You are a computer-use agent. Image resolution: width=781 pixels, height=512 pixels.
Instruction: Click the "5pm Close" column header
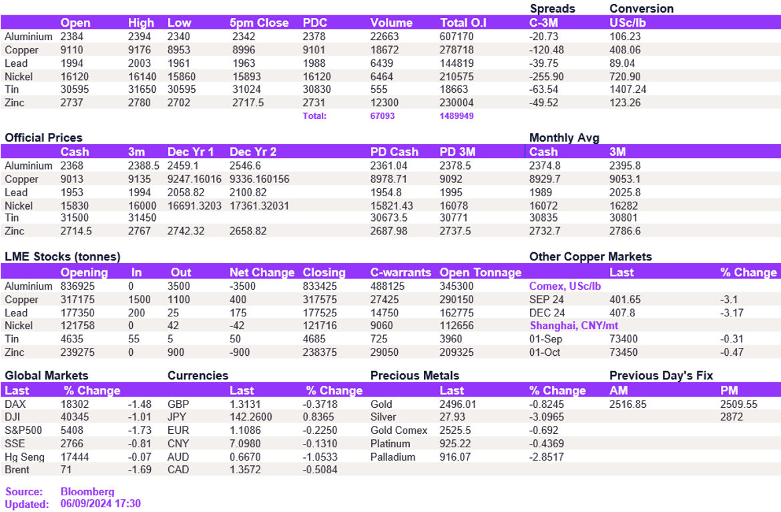click(x=260, y=23)
